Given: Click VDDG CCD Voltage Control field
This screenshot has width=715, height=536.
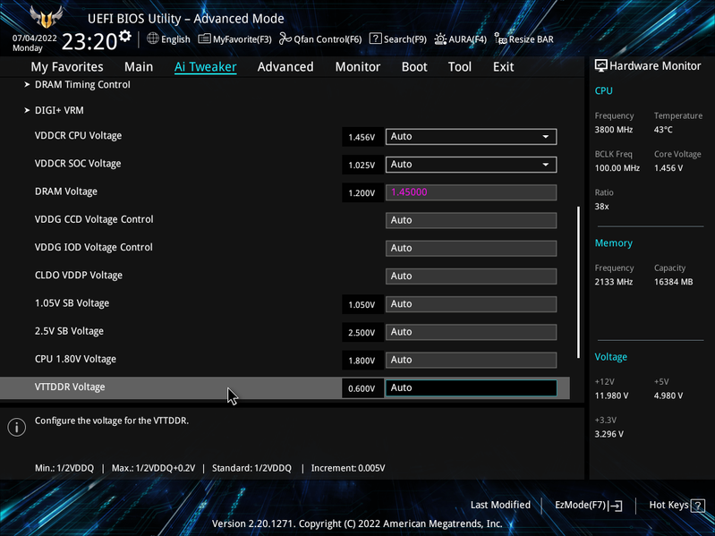Looking at the screenshot, I should pos(471,220).
